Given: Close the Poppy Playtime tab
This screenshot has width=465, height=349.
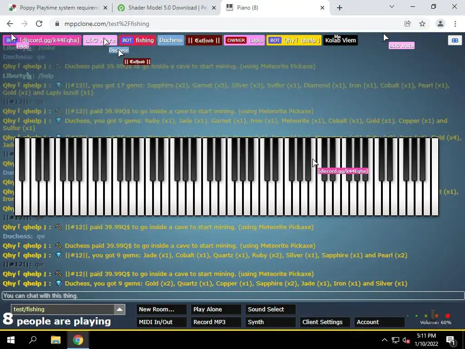Looking at the screenshot, I should [x=105, y=8].
